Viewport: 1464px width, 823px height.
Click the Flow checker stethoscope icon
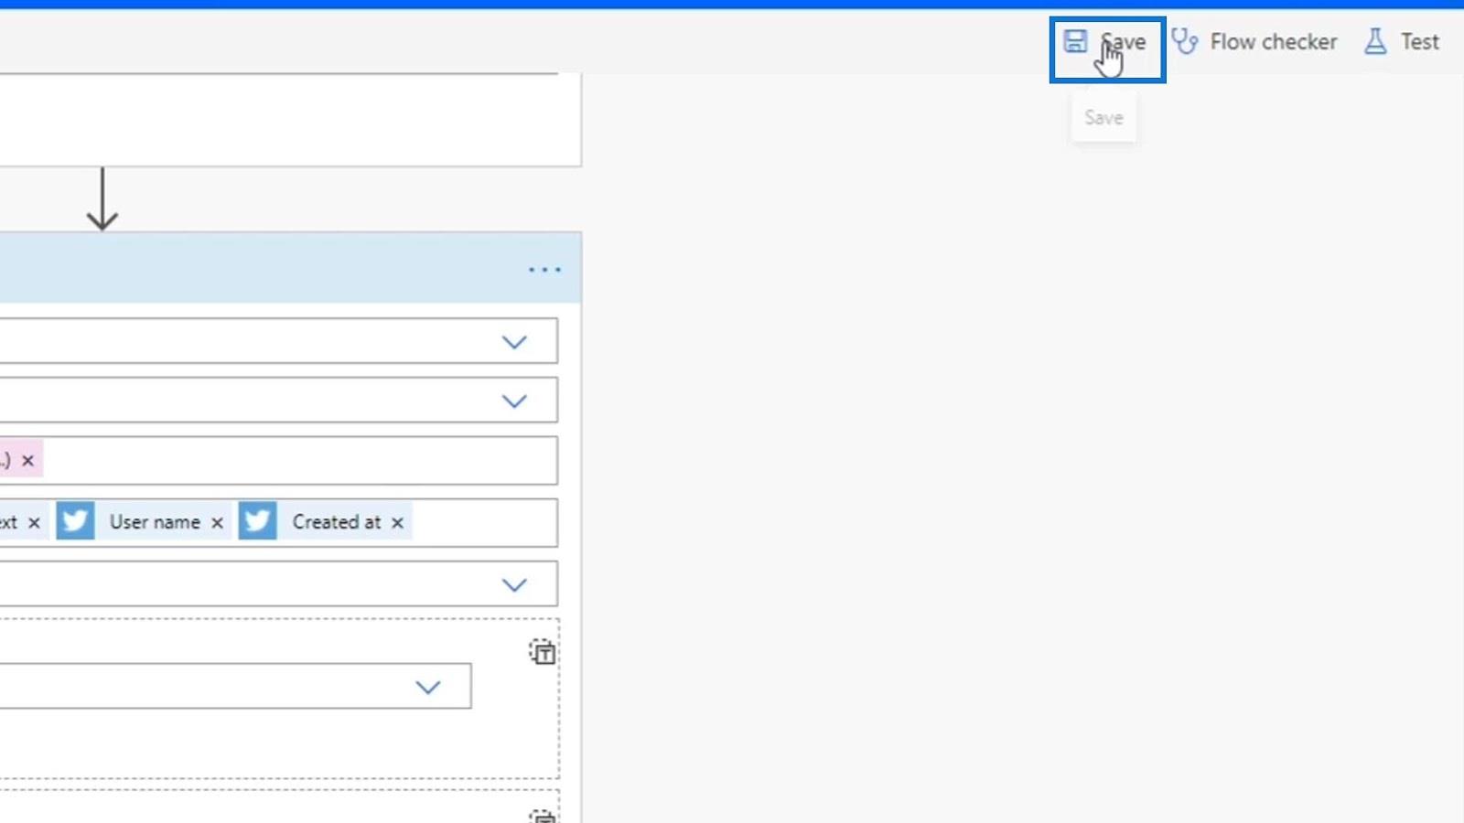pos(1185,42)
